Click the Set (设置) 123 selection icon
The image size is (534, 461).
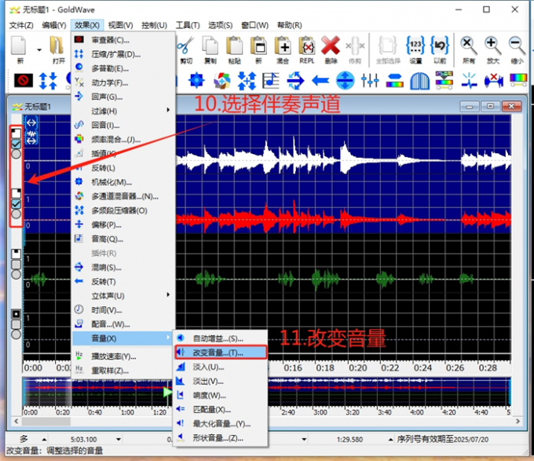[x=415, y=46]
